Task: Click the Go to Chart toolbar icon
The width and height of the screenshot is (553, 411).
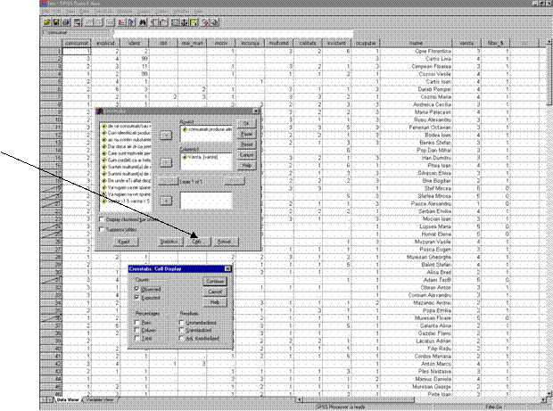Action: [110, 22]
